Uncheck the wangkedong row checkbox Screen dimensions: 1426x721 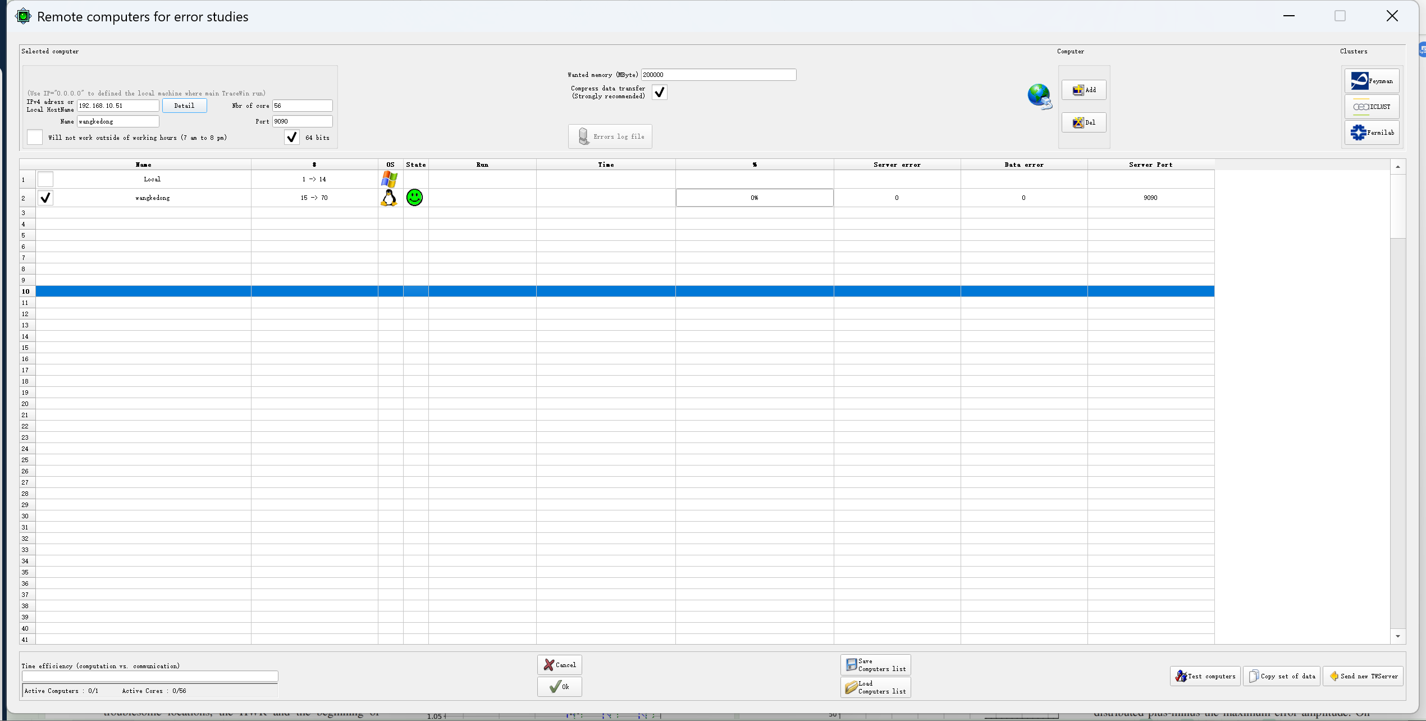(x=45, y=198)
